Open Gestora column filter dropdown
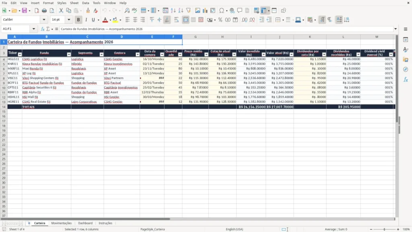This screenshot has height=232, width=412. pos(138,54)
